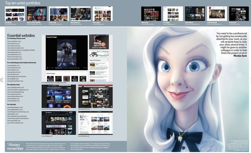
Task: Open www.cgchannel.com link
Action: pos(14,94)
